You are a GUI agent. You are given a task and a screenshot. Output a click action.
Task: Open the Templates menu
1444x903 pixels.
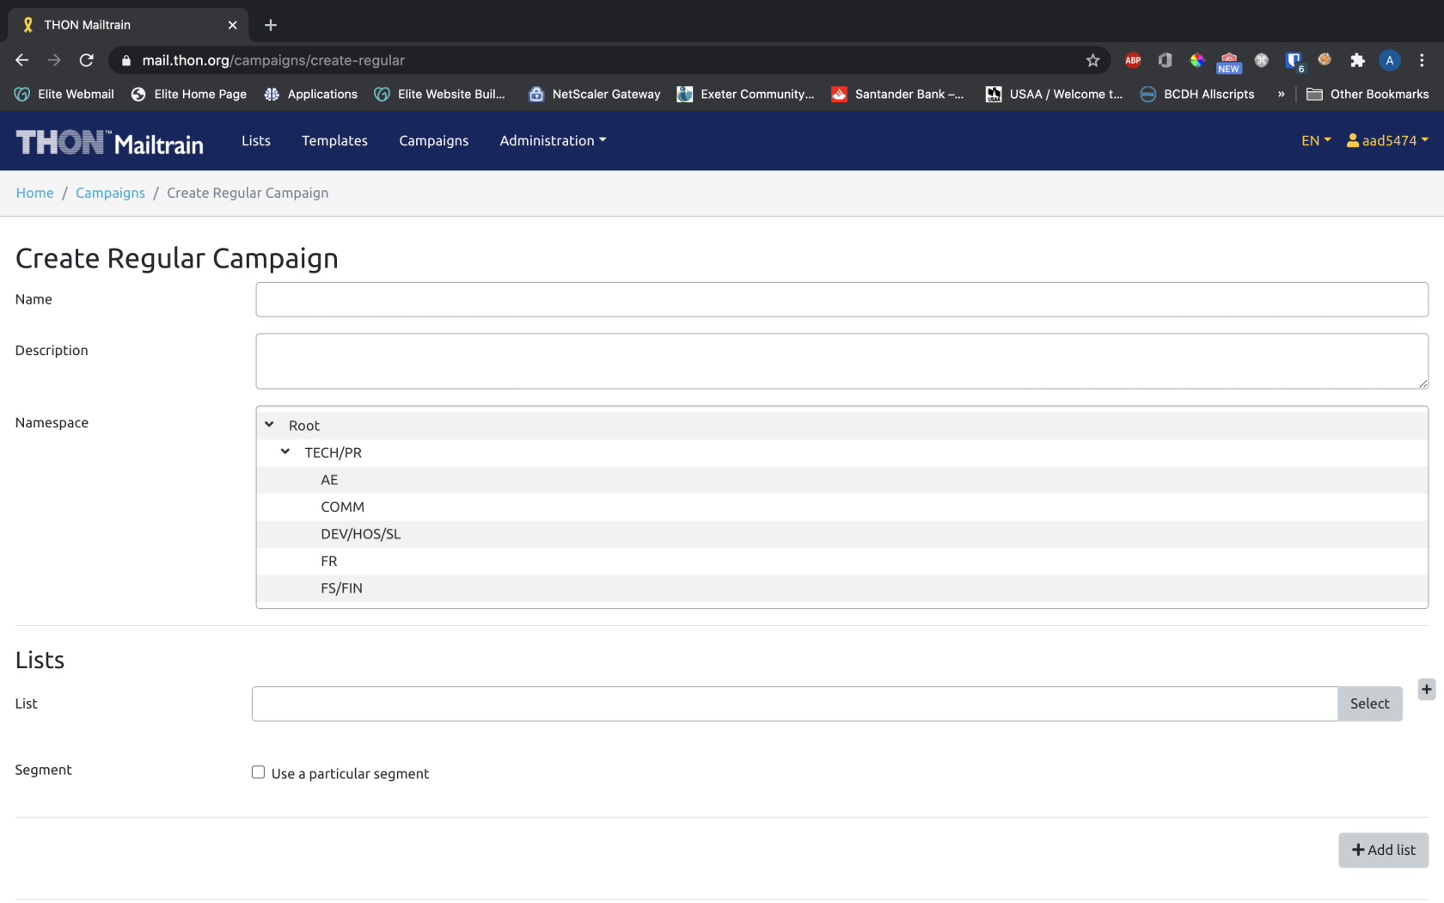point(334,140)
